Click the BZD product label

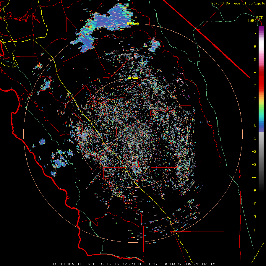260,18
